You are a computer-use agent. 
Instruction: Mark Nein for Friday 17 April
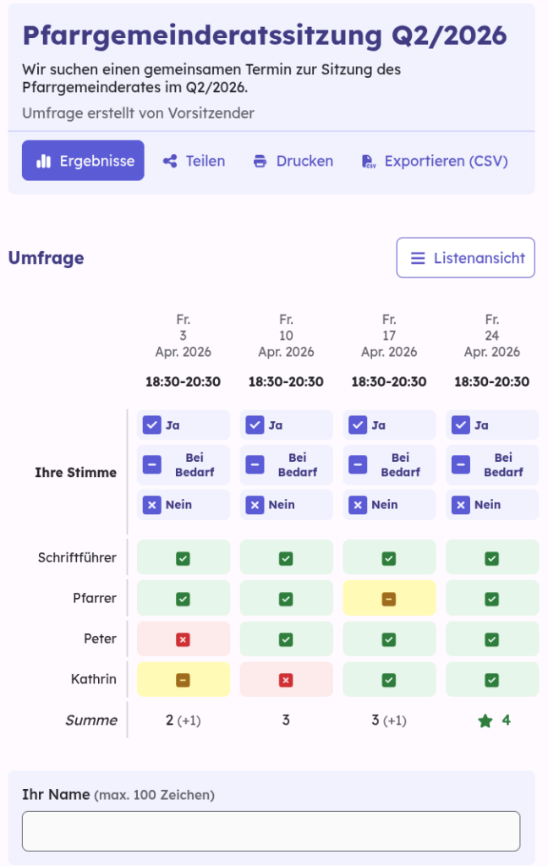[x=359, y=505]
